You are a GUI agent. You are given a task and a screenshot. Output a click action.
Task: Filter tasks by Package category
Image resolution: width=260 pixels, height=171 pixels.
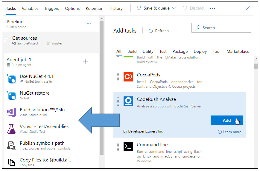(180, 51)
